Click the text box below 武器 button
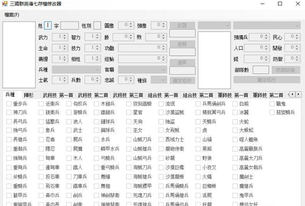305x206 pixels. click(182, 33)
